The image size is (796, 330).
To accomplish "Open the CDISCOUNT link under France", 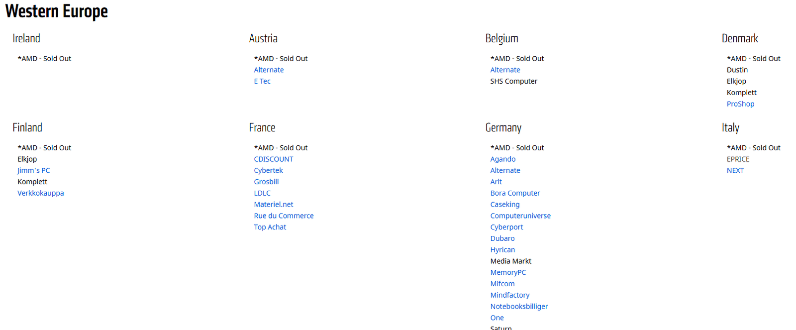I will point(274,159).
